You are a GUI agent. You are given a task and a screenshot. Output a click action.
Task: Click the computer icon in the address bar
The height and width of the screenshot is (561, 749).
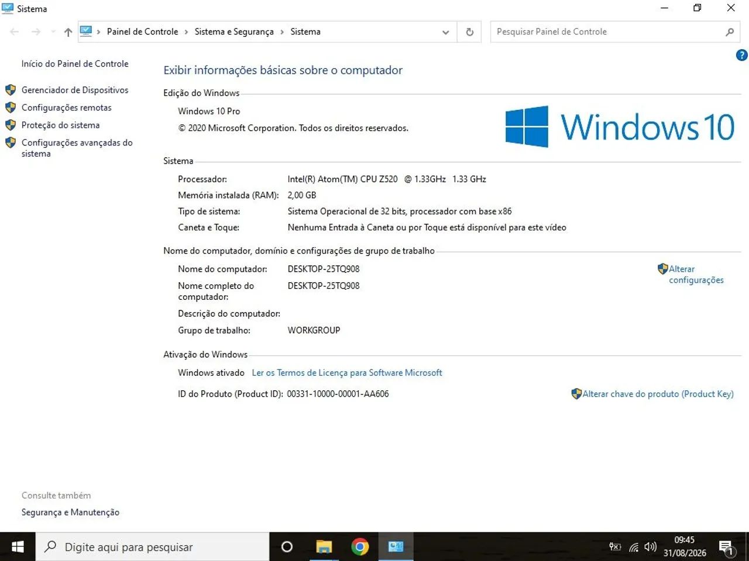click(x=86, y=32)
